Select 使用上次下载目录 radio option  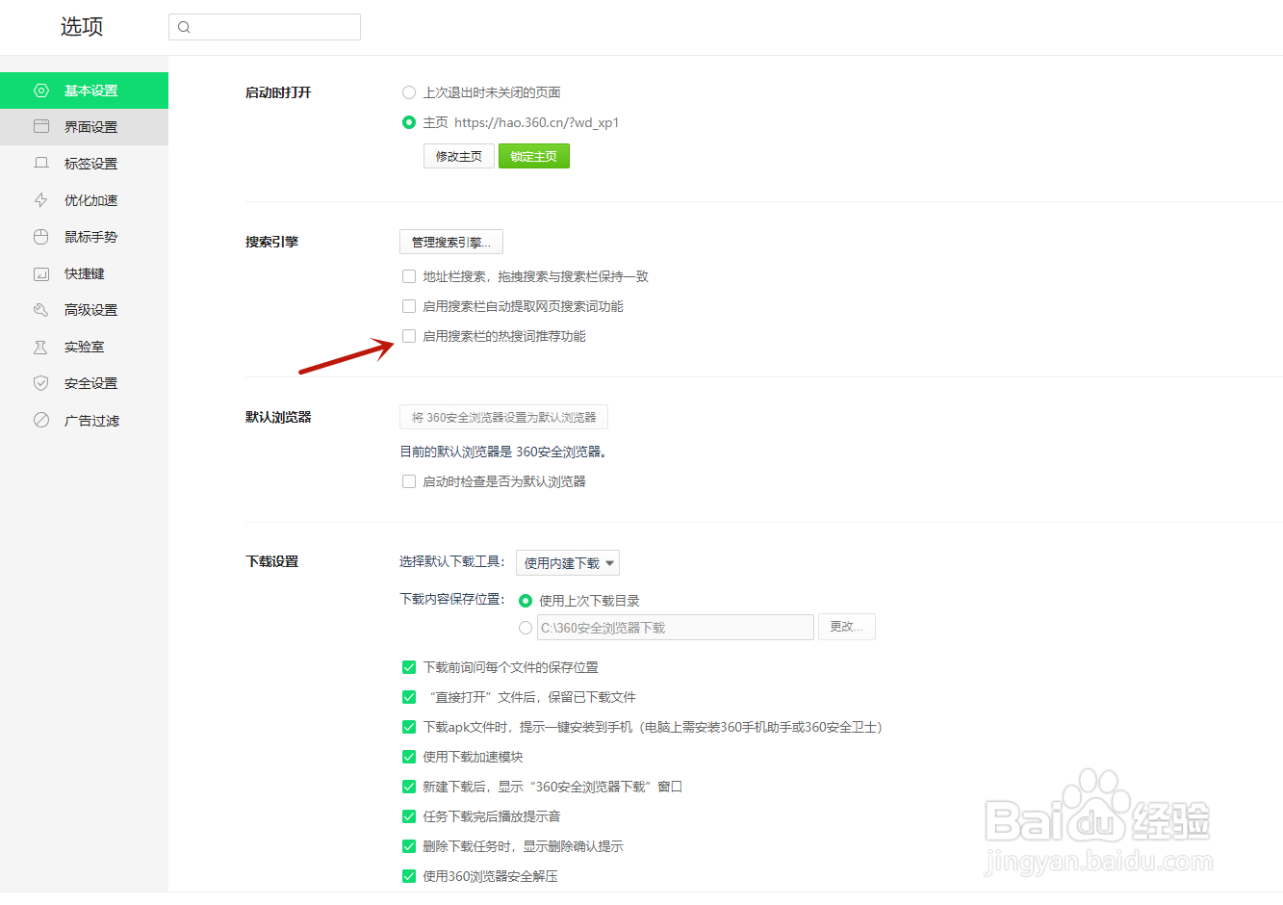[x=526, y=601]
